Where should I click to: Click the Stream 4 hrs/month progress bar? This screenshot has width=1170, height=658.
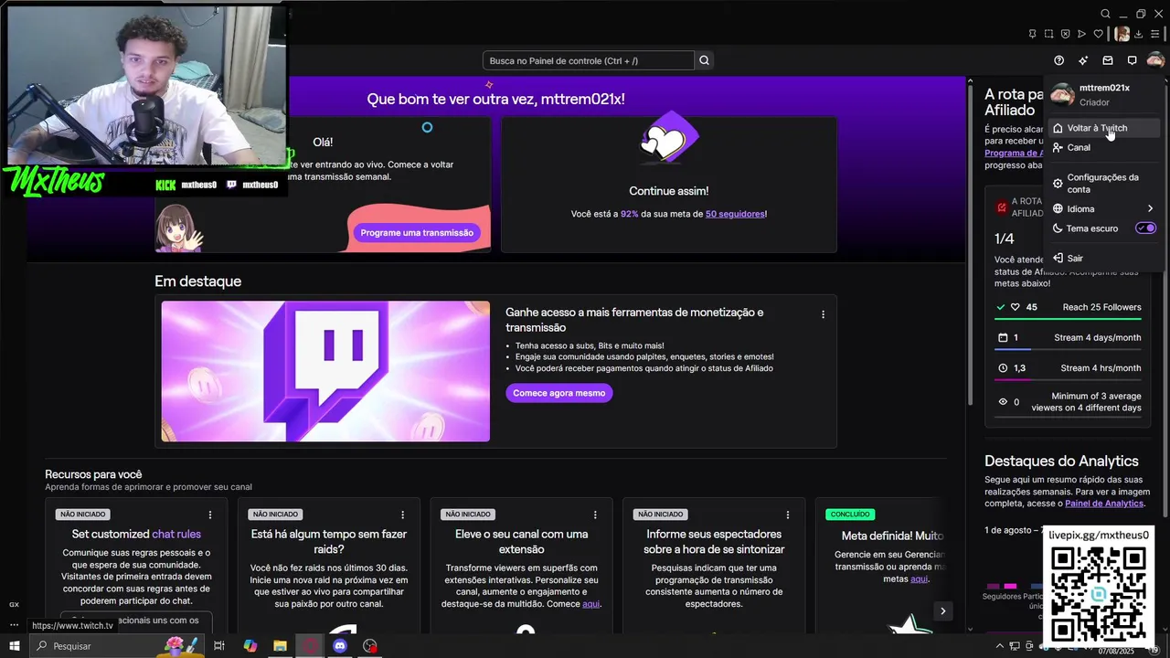[1068, 379]
